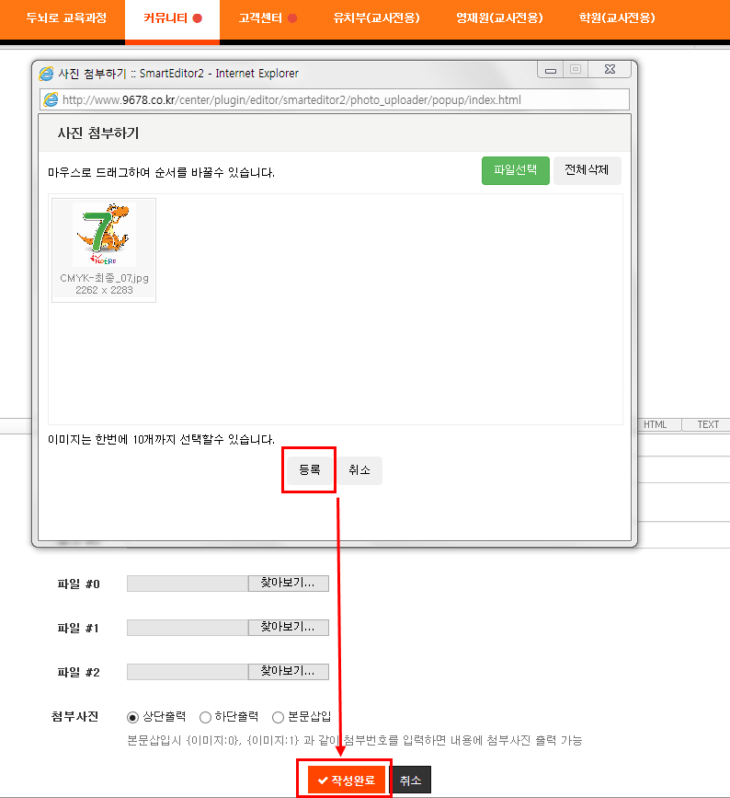Click the Internet Explorer icon in title bar

click(x=47, y=74)
